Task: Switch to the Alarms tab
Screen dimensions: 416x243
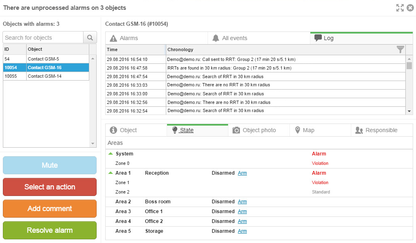Action: [x=156, y=38]
